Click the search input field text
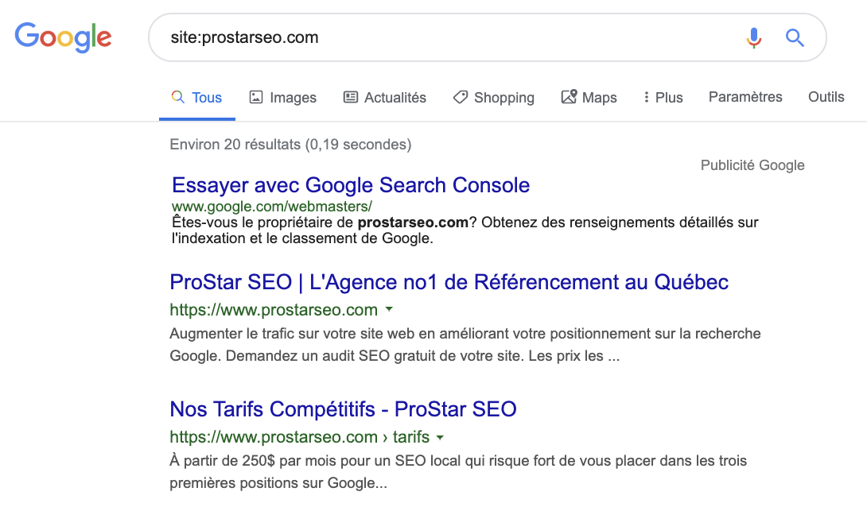867x507 pixels. pyautogui.click(x=244, y=37)
